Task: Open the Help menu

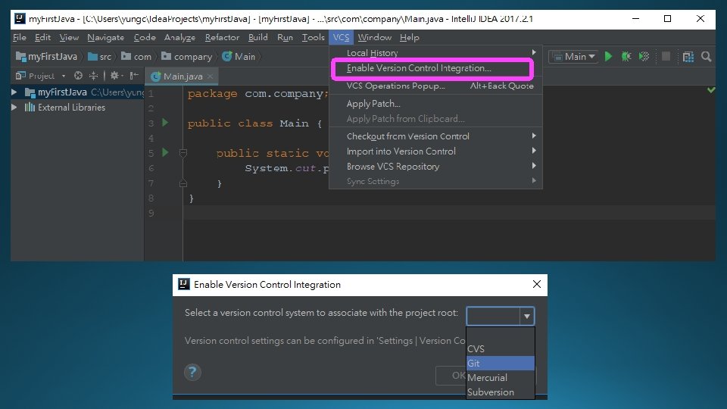Action: [409, 37]
